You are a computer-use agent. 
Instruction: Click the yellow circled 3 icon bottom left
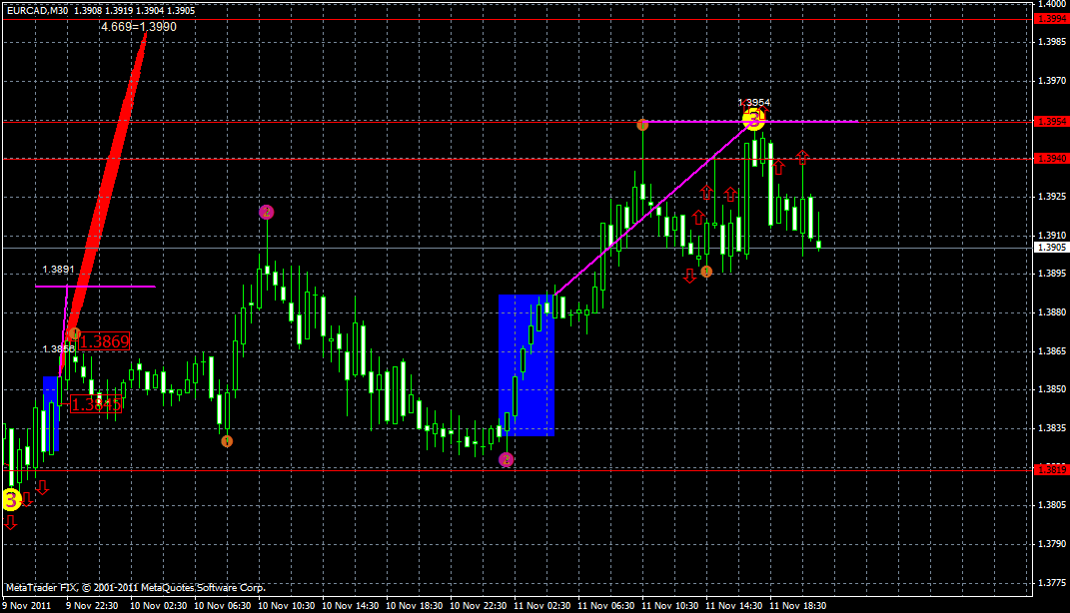12,496
